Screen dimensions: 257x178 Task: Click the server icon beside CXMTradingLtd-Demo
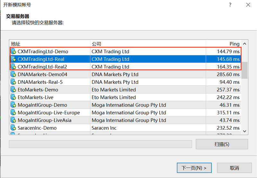point(13,52)
